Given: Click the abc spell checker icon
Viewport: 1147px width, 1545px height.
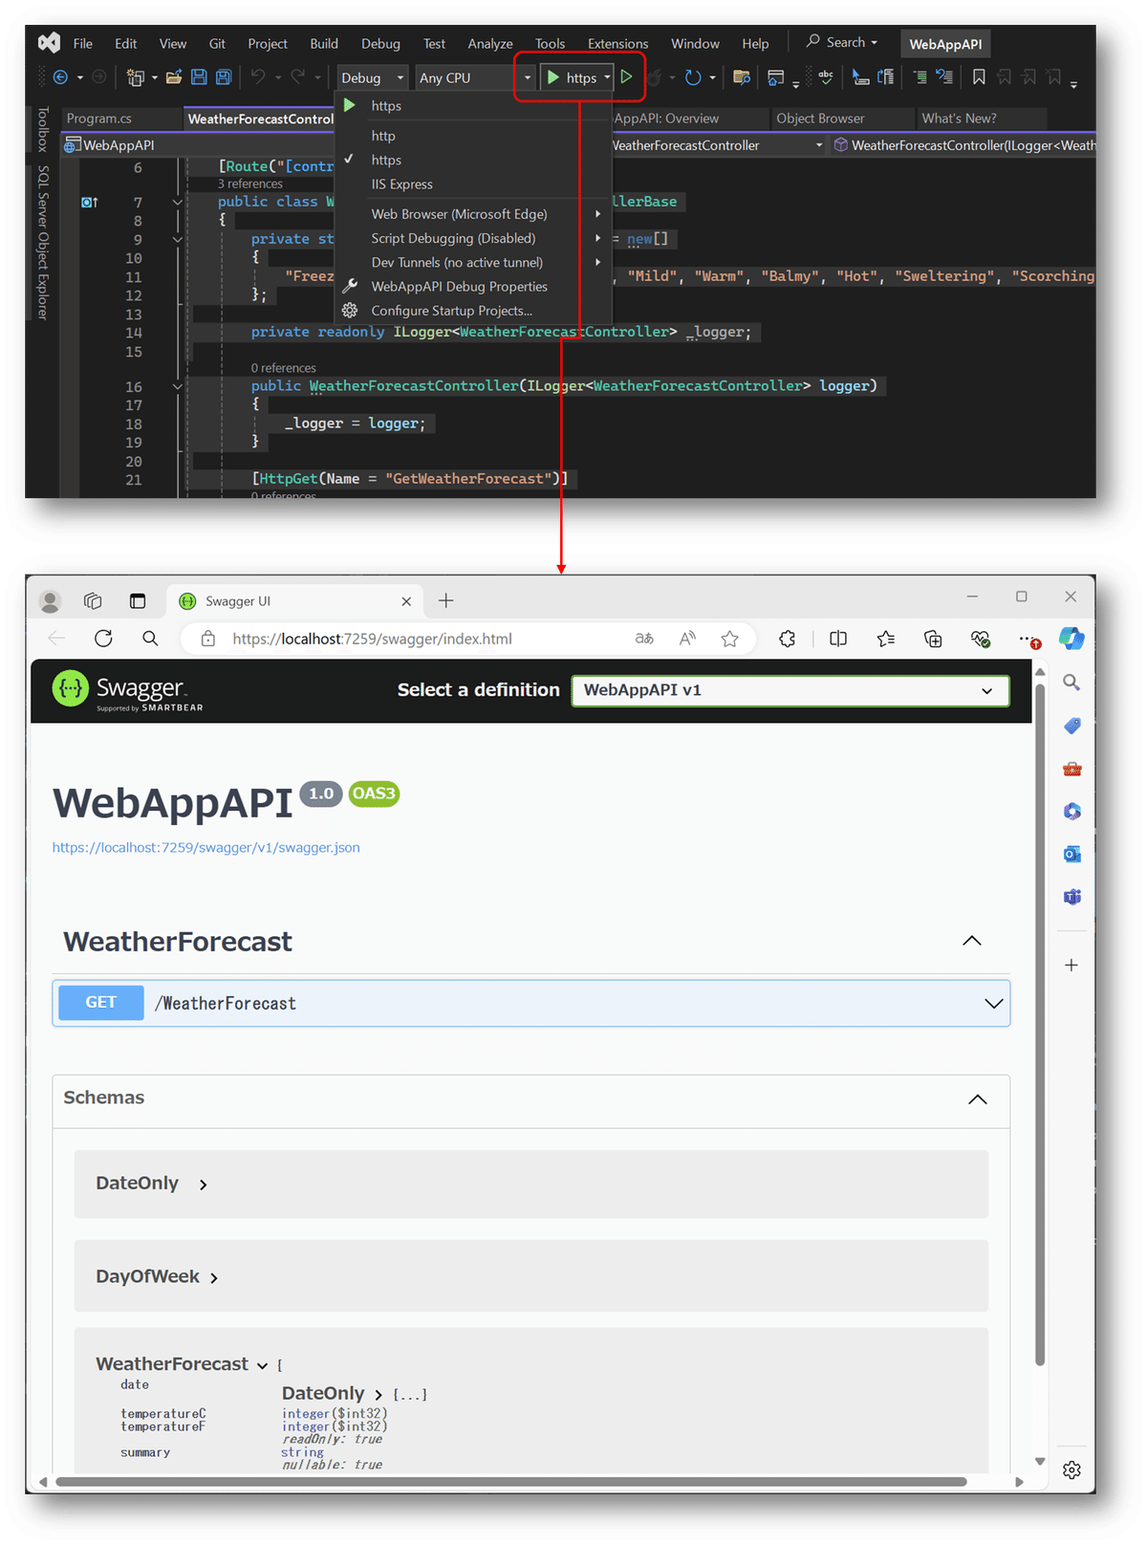Looking at the screenshot, I should [x=826, y=76].
